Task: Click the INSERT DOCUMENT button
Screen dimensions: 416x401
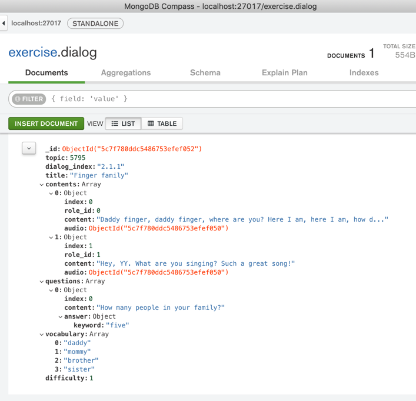Action: coord(46,123)
